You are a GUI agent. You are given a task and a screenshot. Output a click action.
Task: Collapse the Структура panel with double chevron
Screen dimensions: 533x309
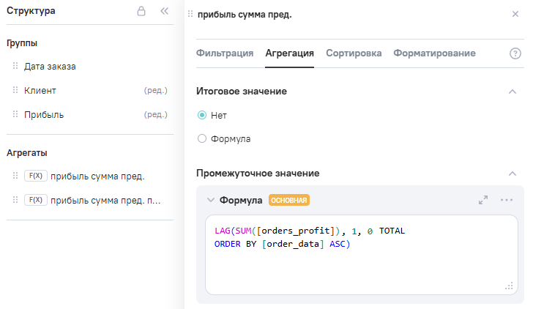click(164, 12)
